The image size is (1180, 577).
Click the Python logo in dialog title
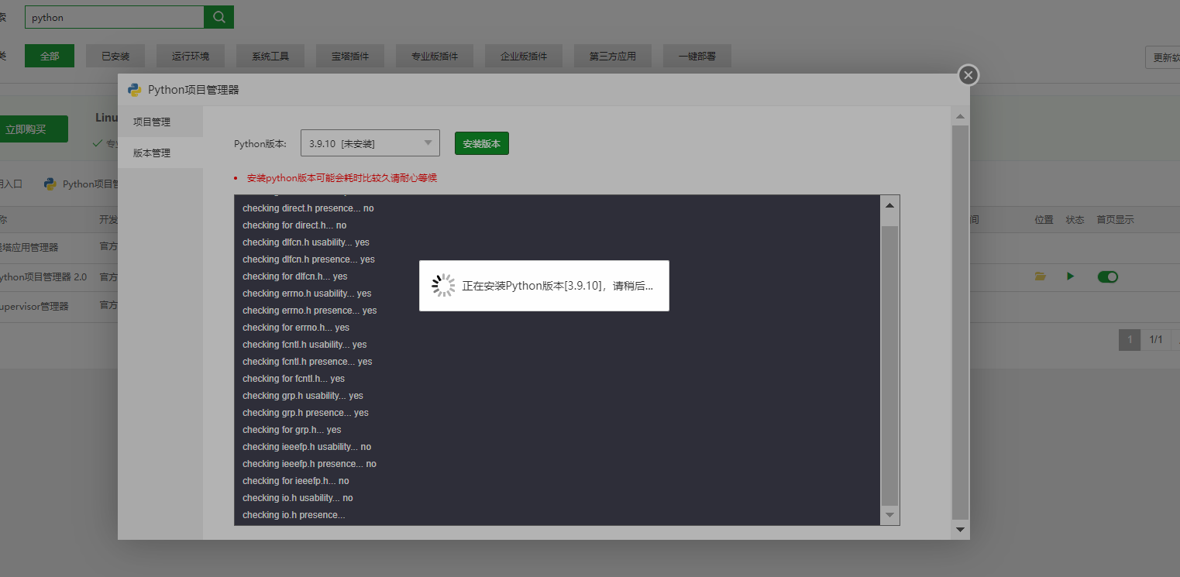pyautogui.click(x=135, y=89)
